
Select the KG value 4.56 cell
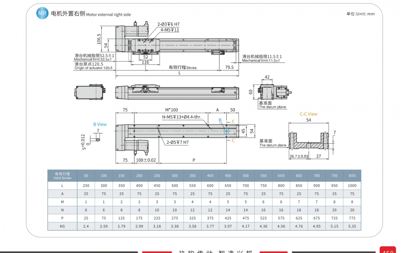pos(281,226)
